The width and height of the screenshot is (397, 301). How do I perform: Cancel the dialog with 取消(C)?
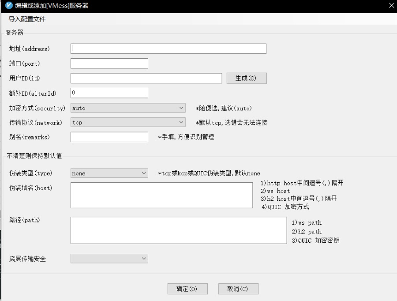(x=238, y=289)
